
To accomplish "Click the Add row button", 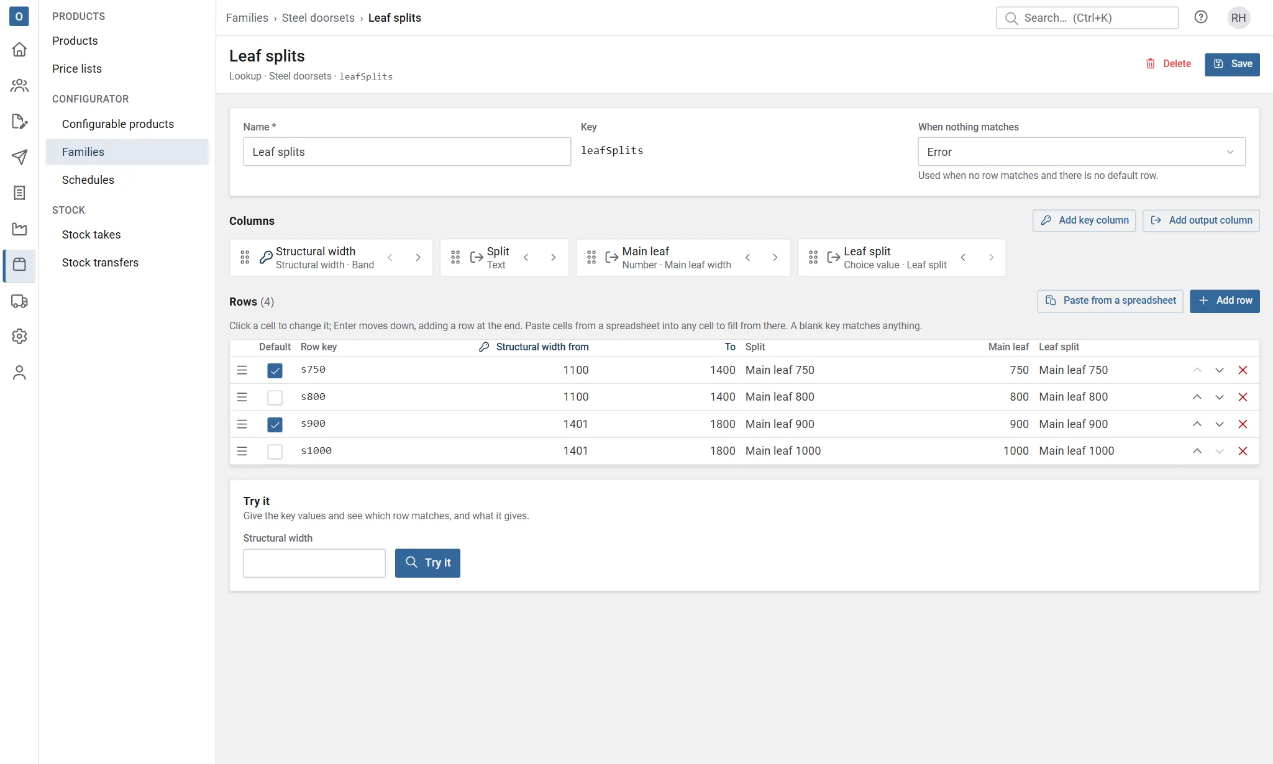I will pos(1225,301).
